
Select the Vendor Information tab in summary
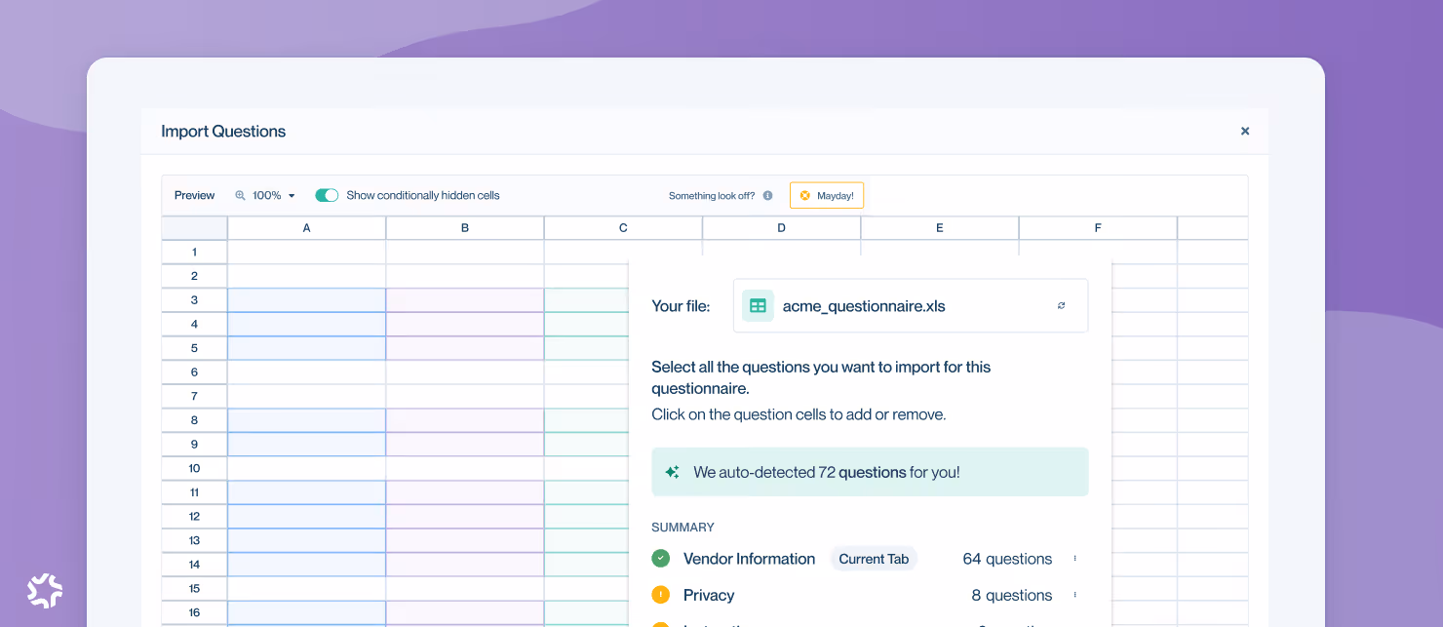tap(749, 559)
